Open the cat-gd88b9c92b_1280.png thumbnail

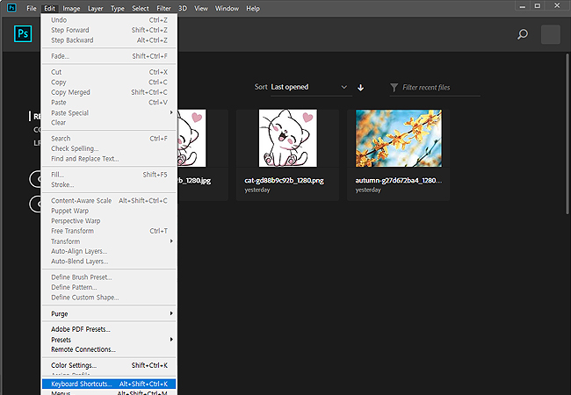[x=287, y=138]
